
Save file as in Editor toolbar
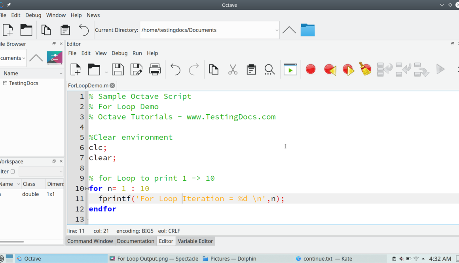[x=136, y=70]
